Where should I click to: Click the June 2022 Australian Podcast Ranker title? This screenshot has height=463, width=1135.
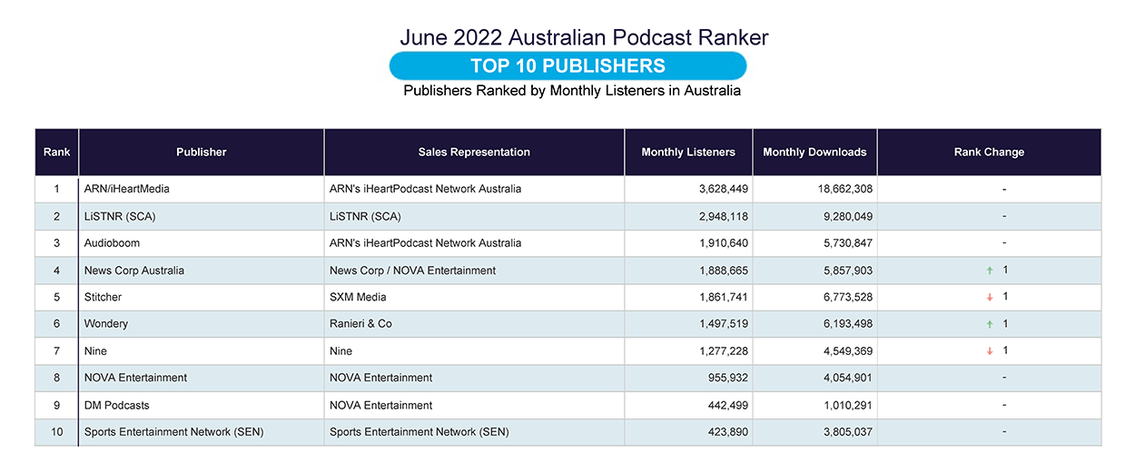coord(585,37)
